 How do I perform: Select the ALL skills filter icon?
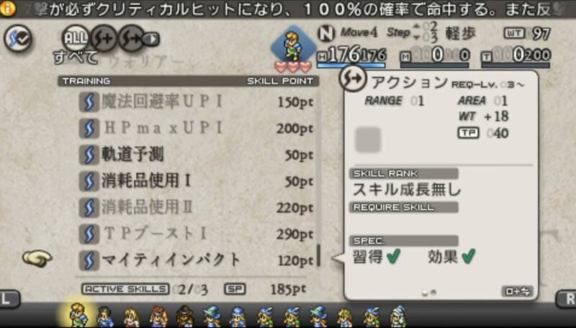pos(76,38)
